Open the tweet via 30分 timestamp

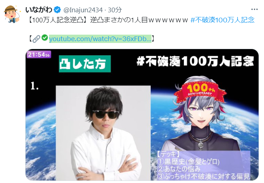click(115, 10)
